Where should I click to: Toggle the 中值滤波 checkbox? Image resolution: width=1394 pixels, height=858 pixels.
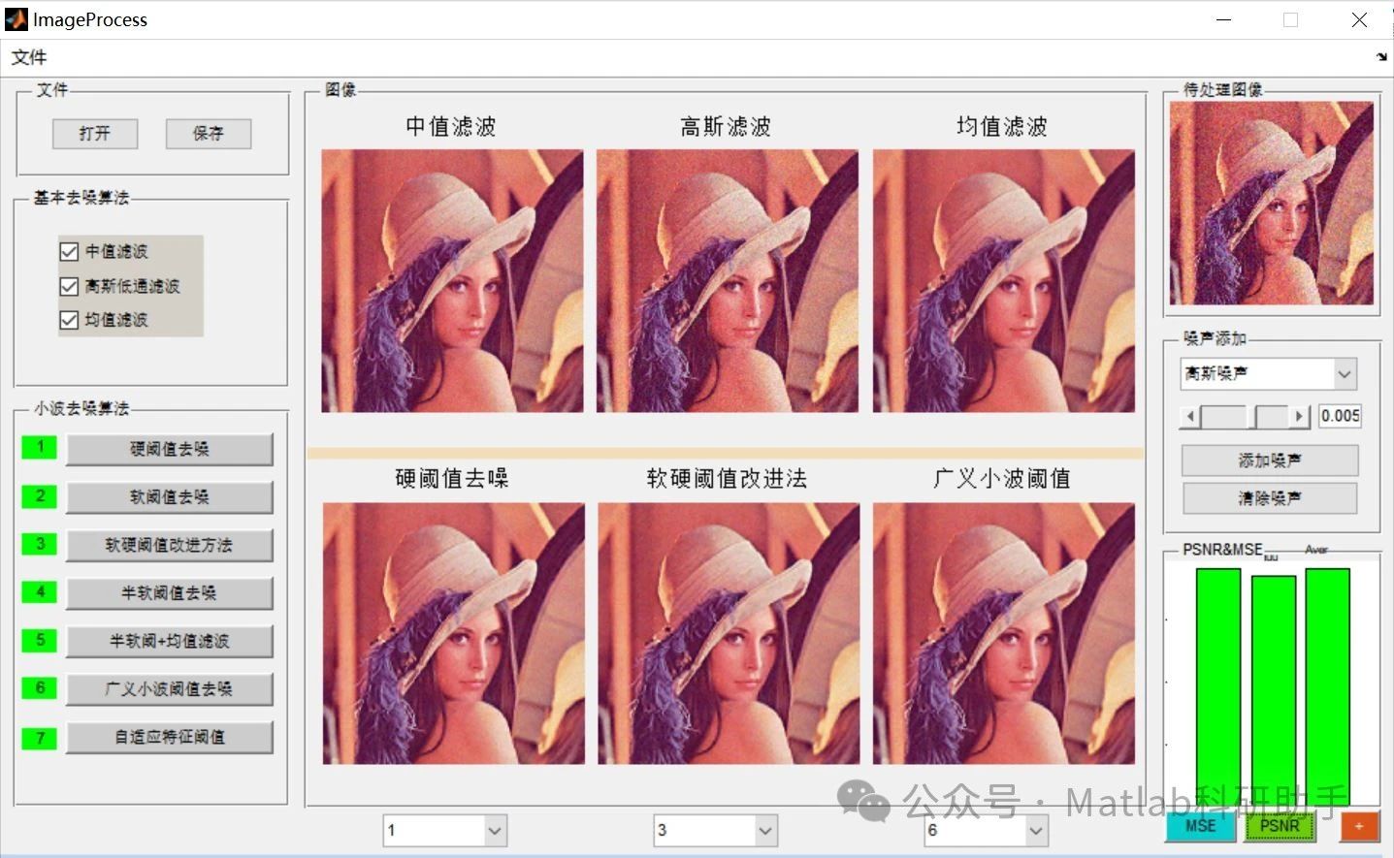pyautogui.click(x=69, y=252)
